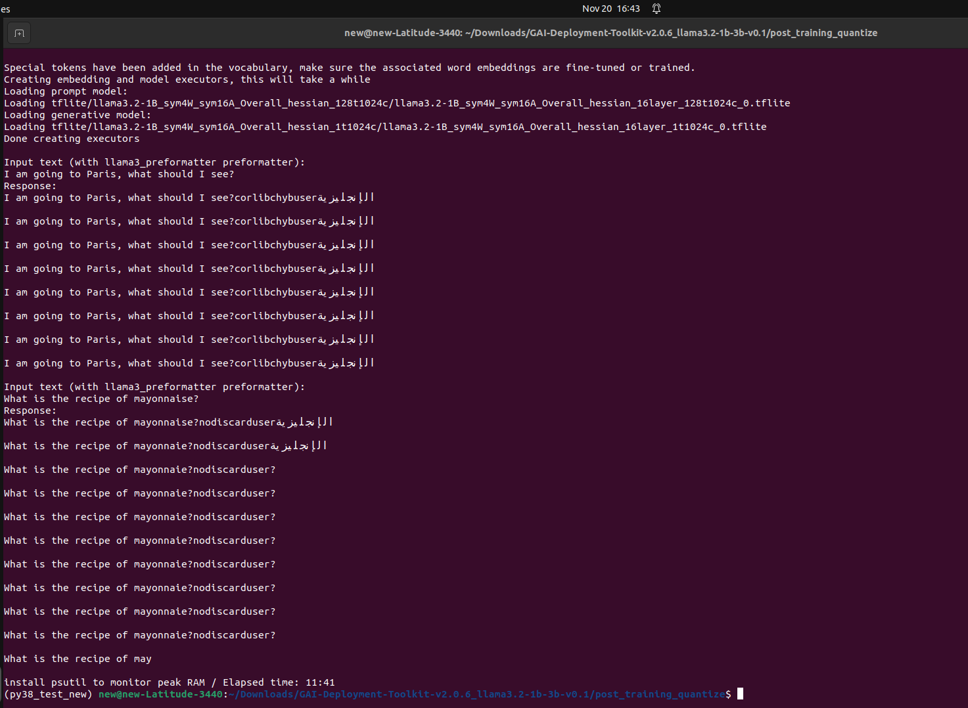Click the 1t1024c tflite file path line
This screenshot has width=968, height=708.
385,127
